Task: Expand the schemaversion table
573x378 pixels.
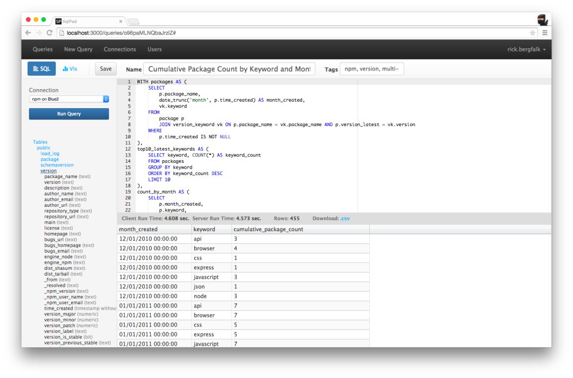Action: tap(57, 165)
